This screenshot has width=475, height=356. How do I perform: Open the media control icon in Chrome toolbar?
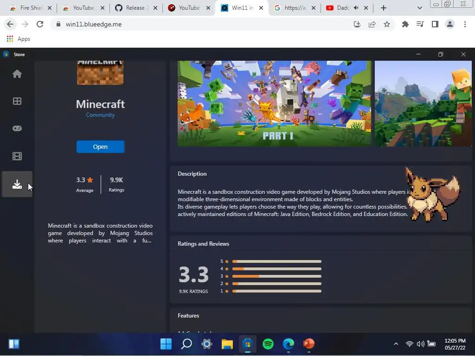420,24
